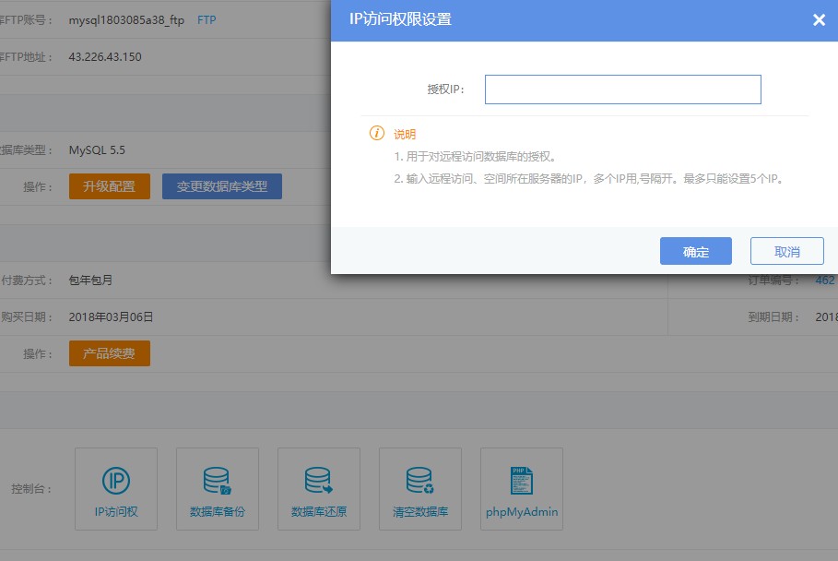
Task: Open the FTP link beside the account name
Action: [207, 19]
